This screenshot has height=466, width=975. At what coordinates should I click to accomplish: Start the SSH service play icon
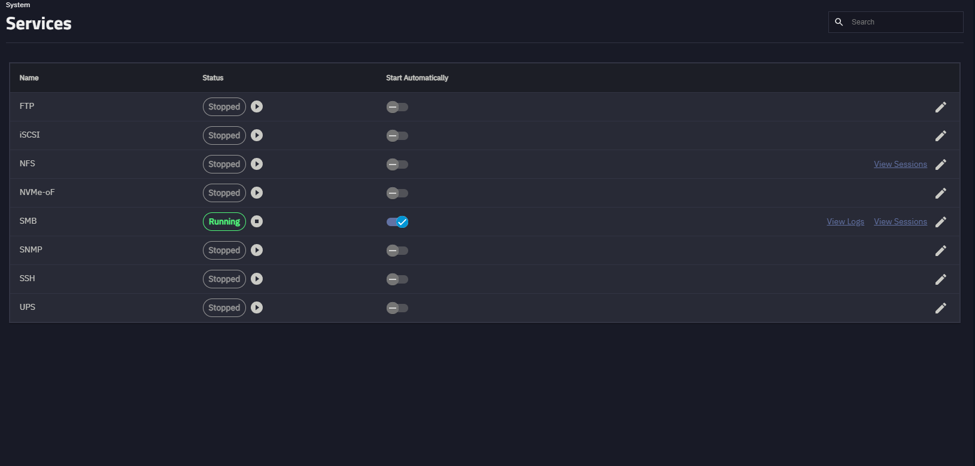257,279
